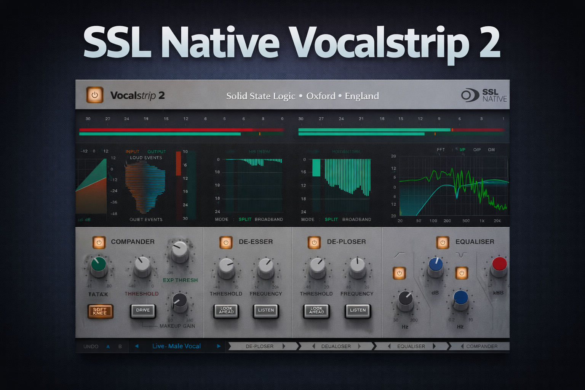This screenshot has height=390, width=585.
Task: Toggle De-ploser Look Ahead
Action: pos(316,310)
